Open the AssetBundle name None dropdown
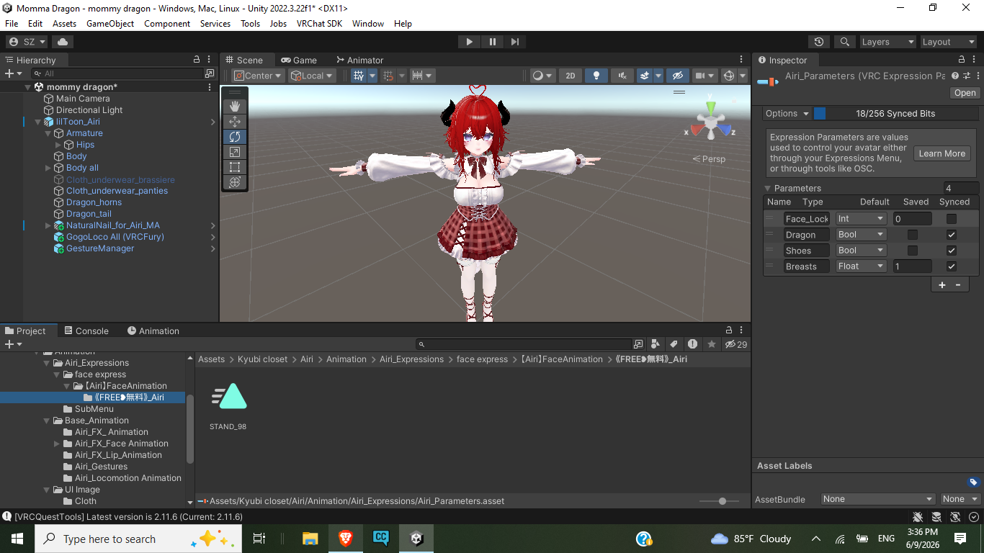The image size is (984, 553). click(x=878, y=499)
